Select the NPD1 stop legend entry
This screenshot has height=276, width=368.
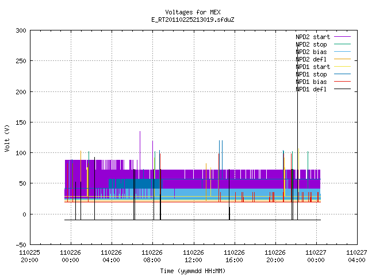coord(311,74)
